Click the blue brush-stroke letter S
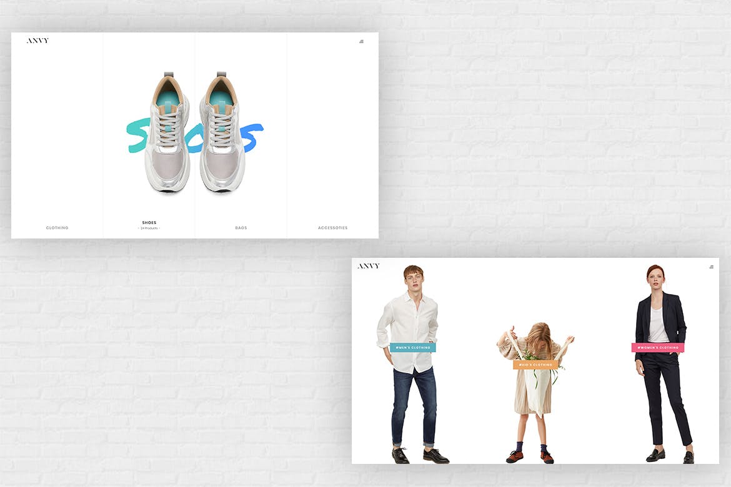 click(252, 137)
